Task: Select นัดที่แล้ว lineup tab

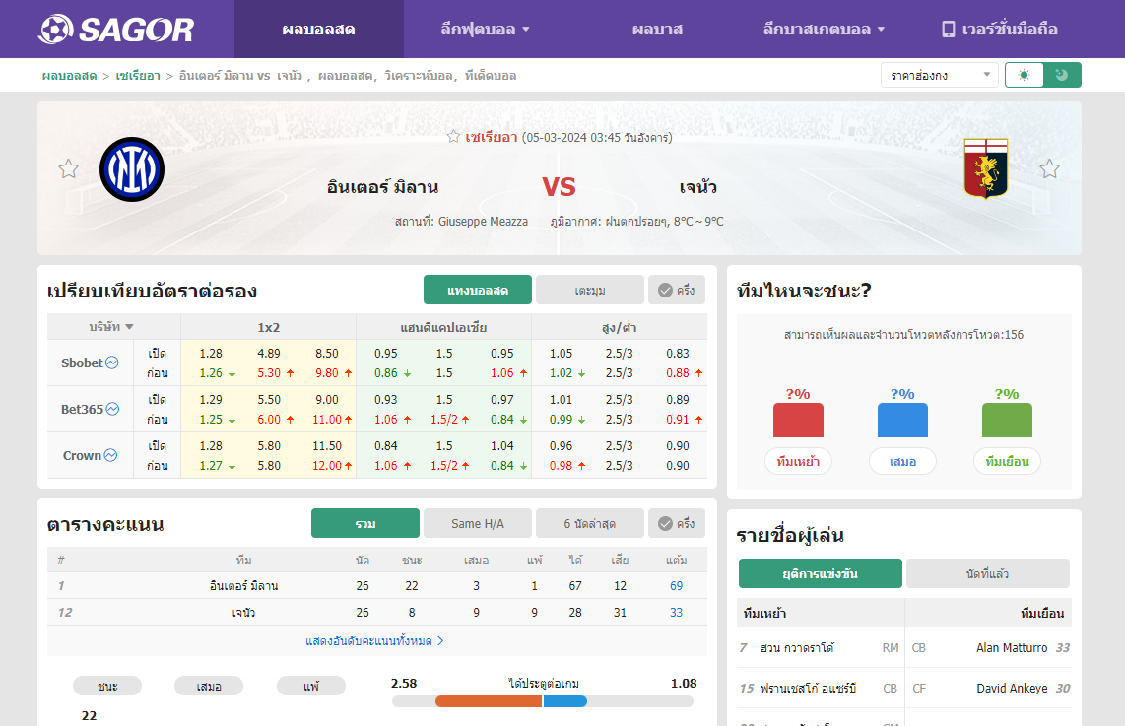Action: coord(988,574)
